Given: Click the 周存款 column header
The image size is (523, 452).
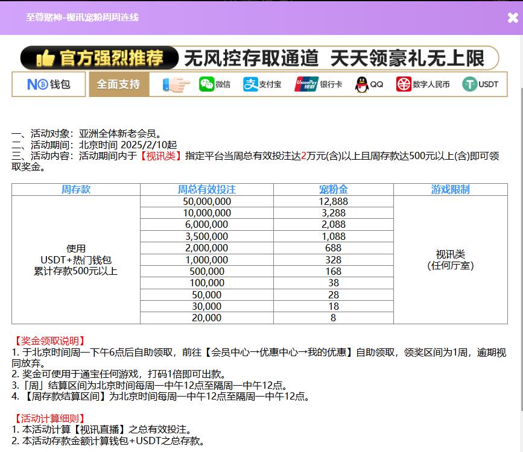Looking at the screenshot, I should (x=76, y=189).
